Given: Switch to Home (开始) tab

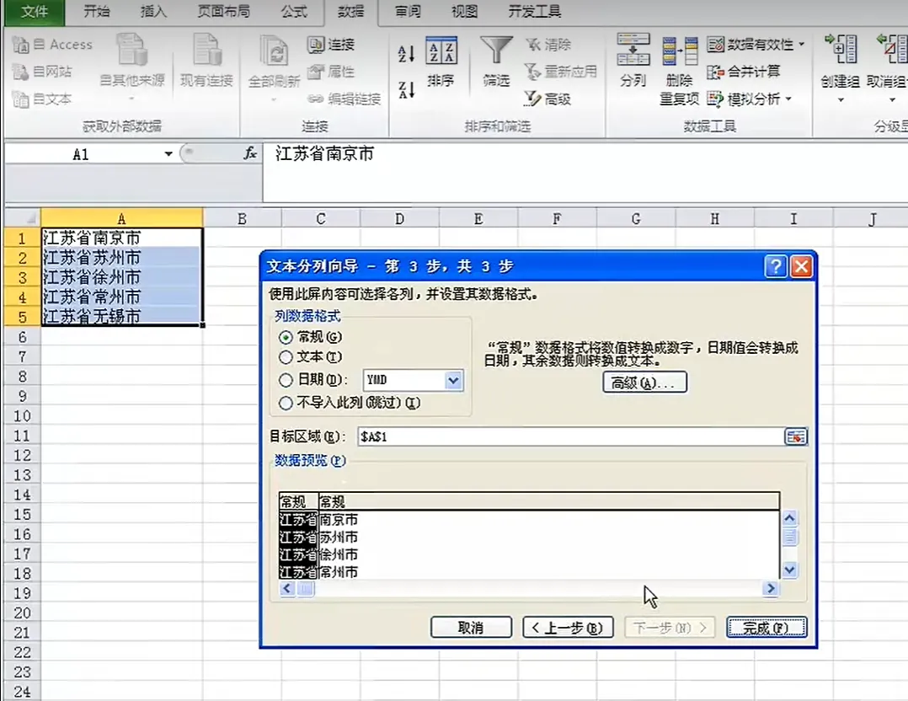Looking at the screenshot, I should click(x=97, y=12).
